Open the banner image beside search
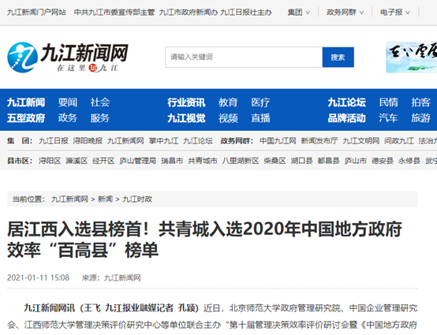The image size is (437, 335). (x=411, y=57)
